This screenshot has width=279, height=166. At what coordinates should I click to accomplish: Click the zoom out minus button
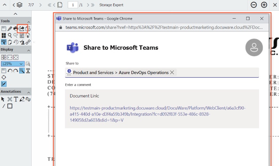pos(254,5)
